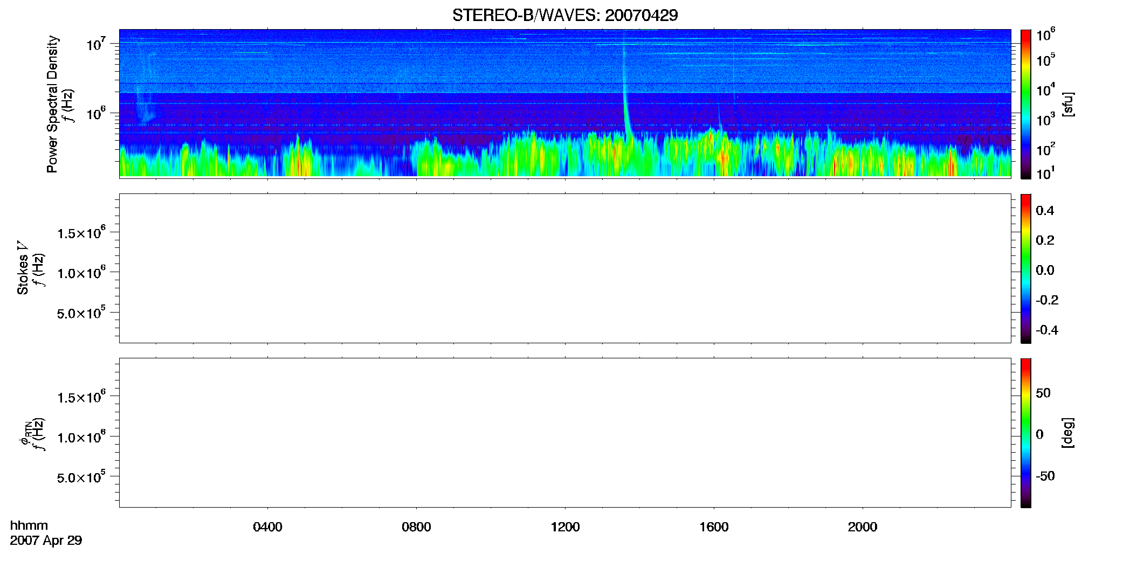Click the Stokes V axis label
The height and width of the screenshot is (582, 1130).
[x=23, y=267]
